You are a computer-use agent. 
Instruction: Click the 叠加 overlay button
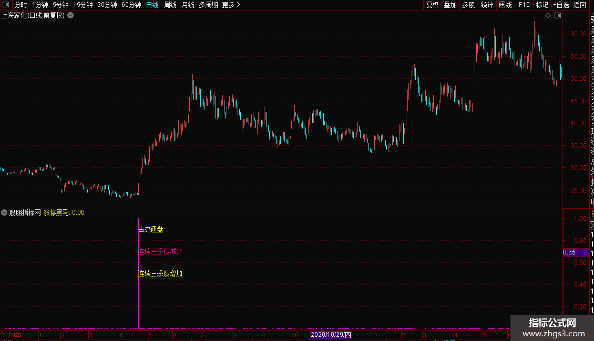click(x=450, y=5)
